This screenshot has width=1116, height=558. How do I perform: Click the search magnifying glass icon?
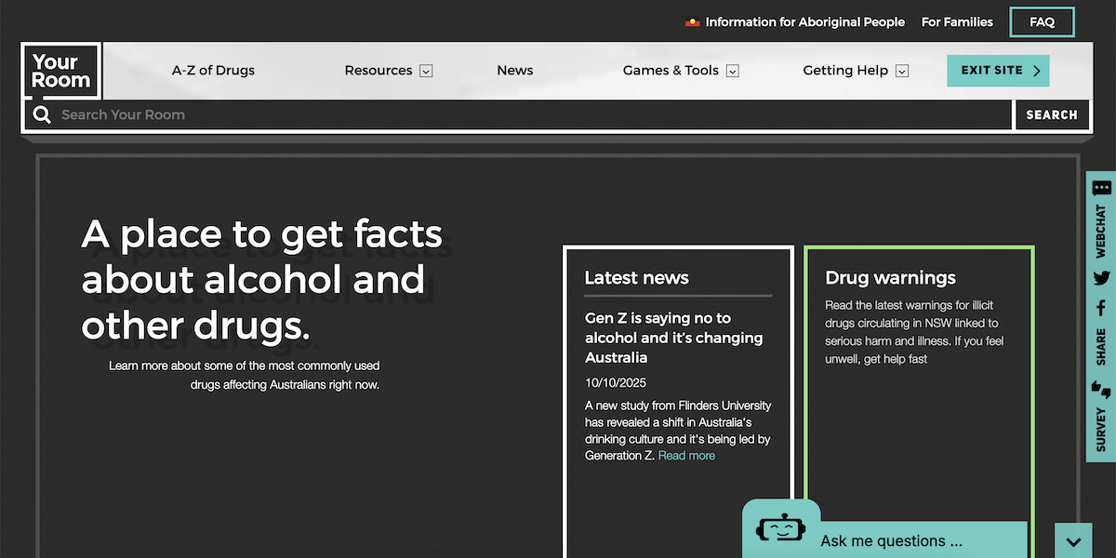42,115
